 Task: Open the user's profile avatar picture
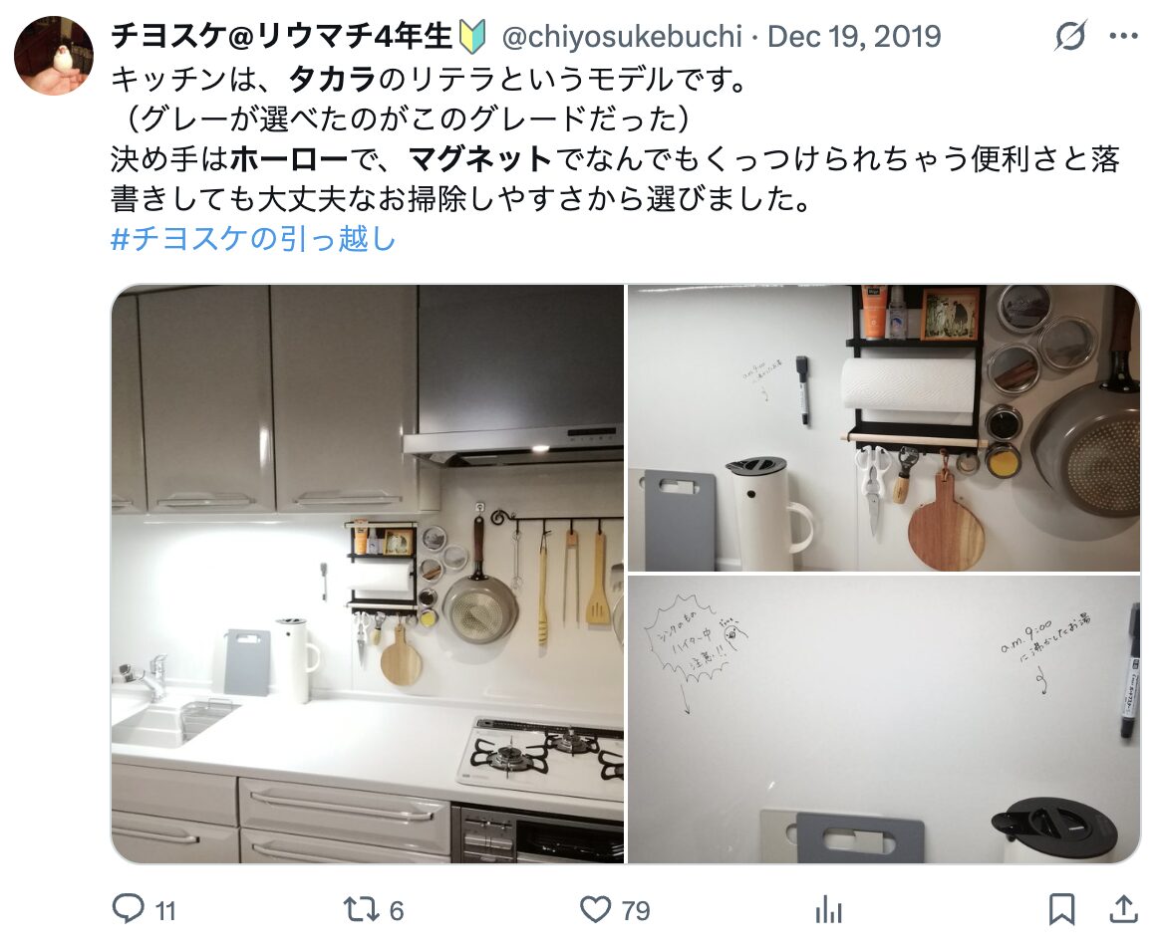(x=54, y=56)
